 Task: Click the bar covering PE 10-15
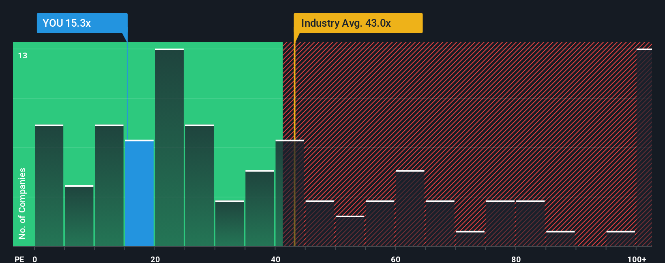[x=109, y=185]
